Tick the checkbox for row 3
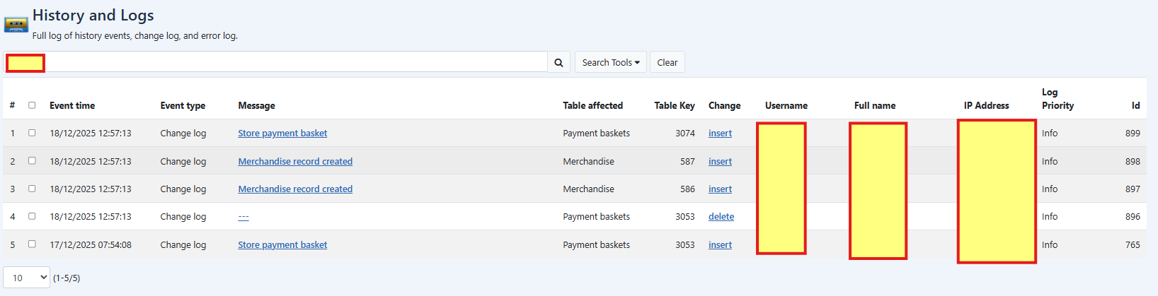Screen dimensions: 1158x296 click(32, 189)
